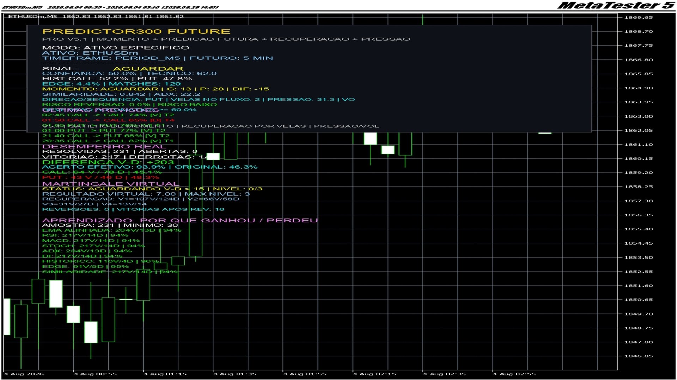Image resolution: width=677 pixels, height=380 pixels.
Task: Click the 1869.65 price axis label
Action: 639,17
